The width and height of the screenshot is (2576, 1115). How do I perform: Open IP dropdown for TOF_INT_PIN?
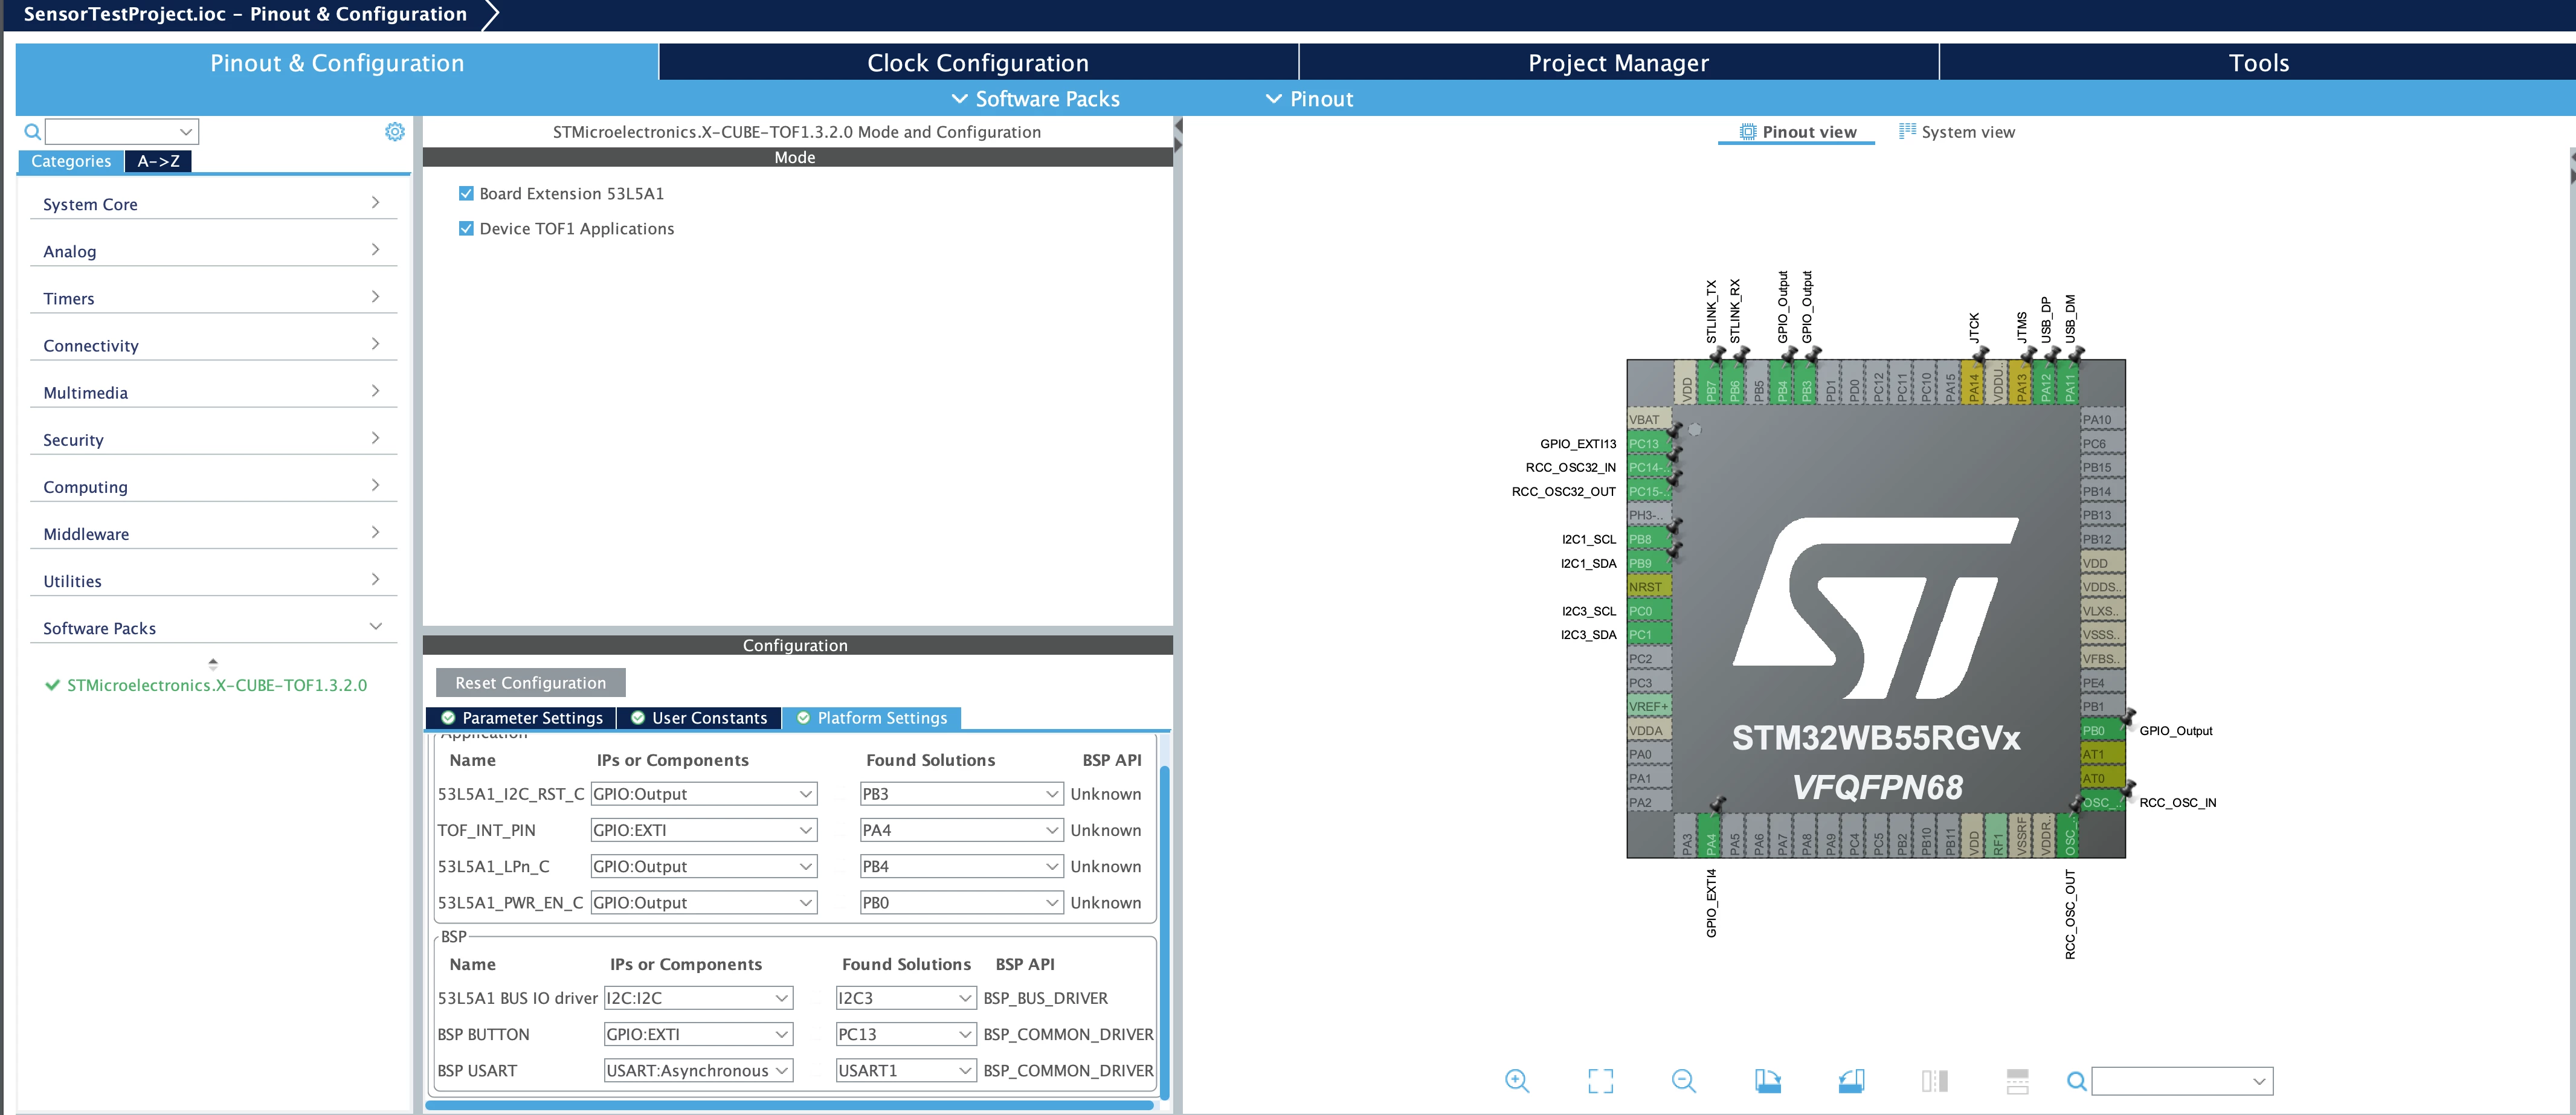pos(704,829)
